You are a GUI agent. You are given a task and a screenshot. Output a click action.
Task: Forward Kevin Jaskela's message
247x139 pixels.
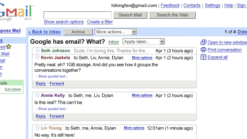point(57,83)
